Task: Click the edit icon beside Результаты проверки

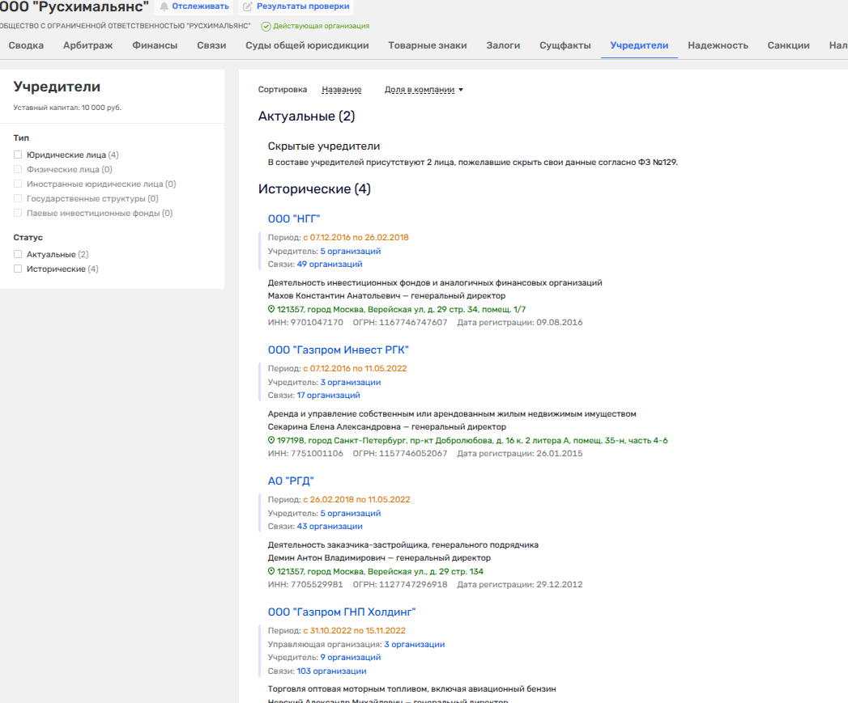Action: click(x=248, y=6)
